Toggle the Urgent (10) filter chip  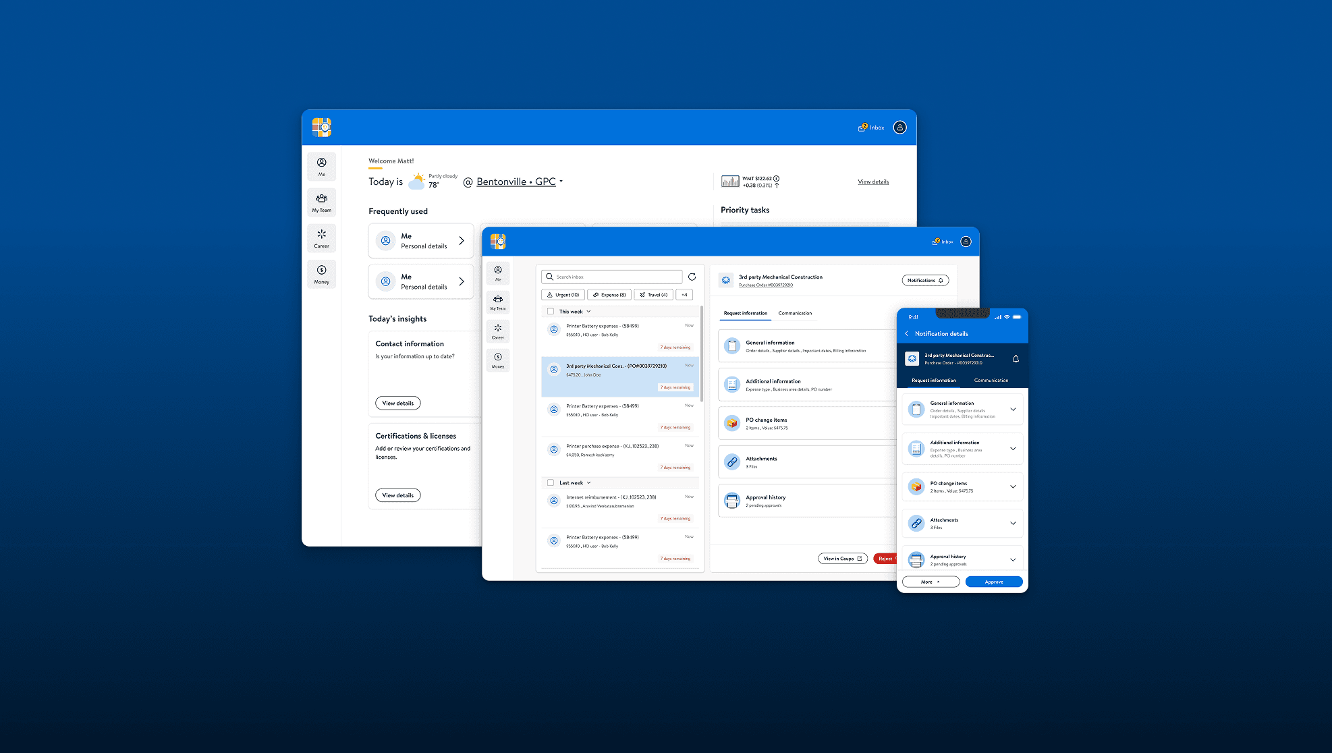point(563,295)
